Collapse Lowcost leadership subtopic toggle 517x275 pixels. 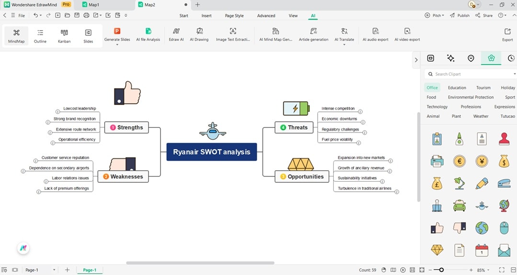(58, 112)
